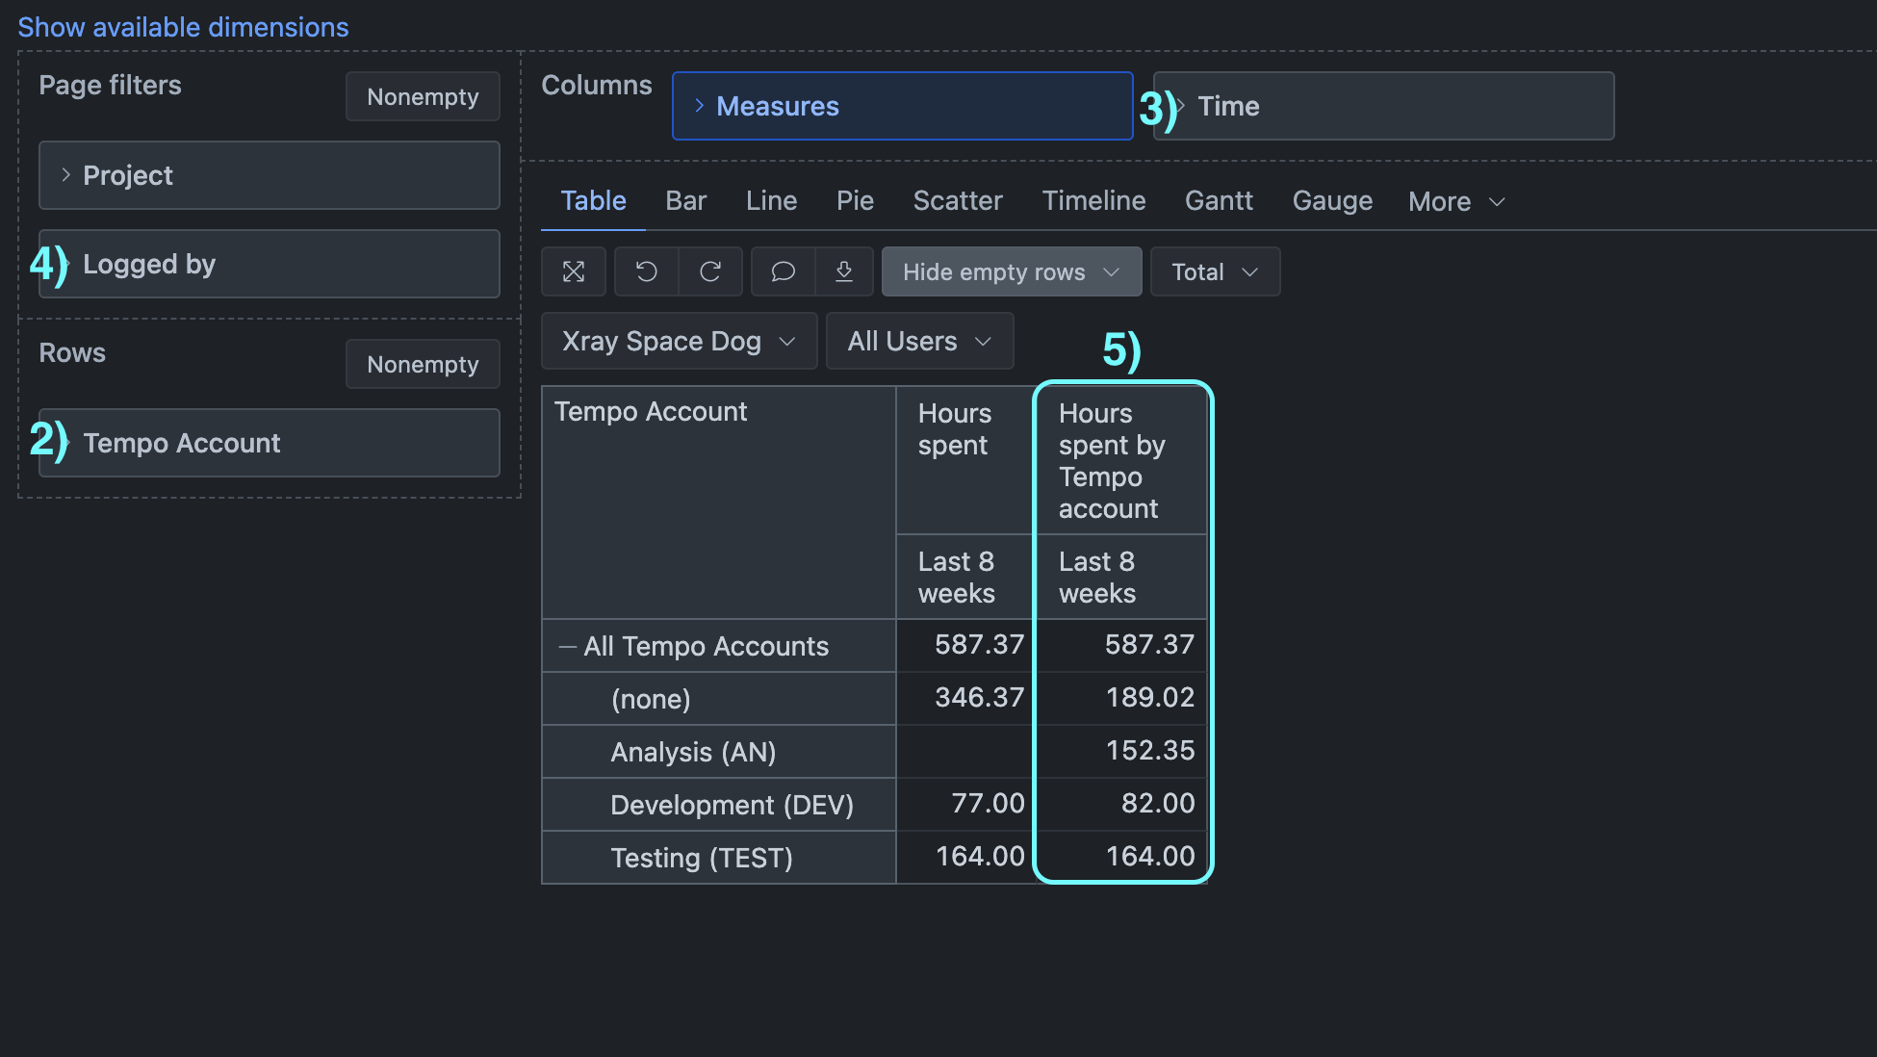Click the redo arrow icon
This screenshot has height=1057, width=1877.
click(x=710, y=271)
